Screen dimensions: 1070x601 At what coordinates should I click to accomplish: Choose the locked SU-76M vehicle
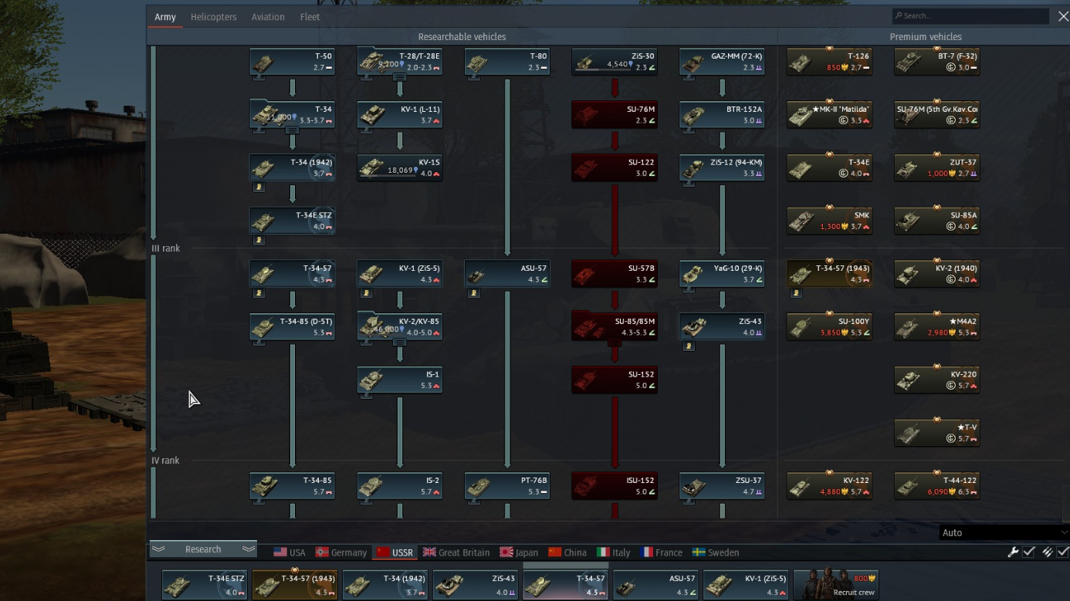point(615,115)
